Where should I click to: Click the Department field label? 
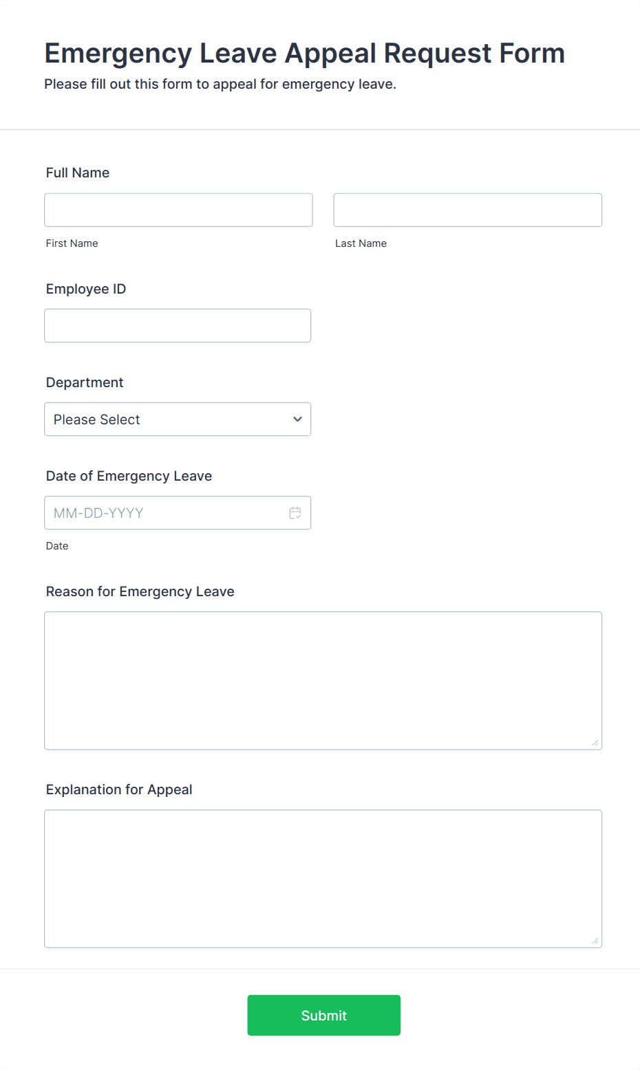(x=85, y=382)
